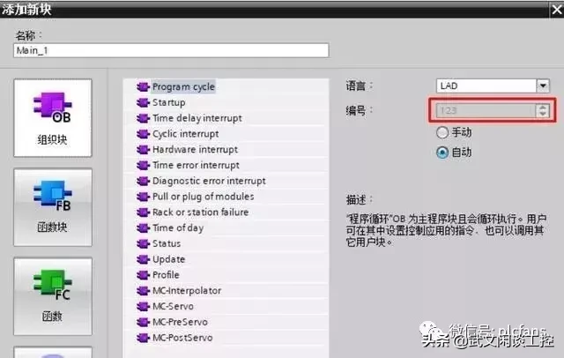Select the 自动 automatic radio button
Screen dimensions: 564x358
(x=442, y=153)
